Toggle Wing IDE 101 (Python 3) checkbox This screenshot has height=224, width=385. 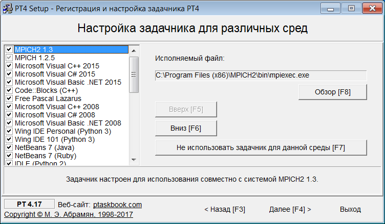pos(9,139)
